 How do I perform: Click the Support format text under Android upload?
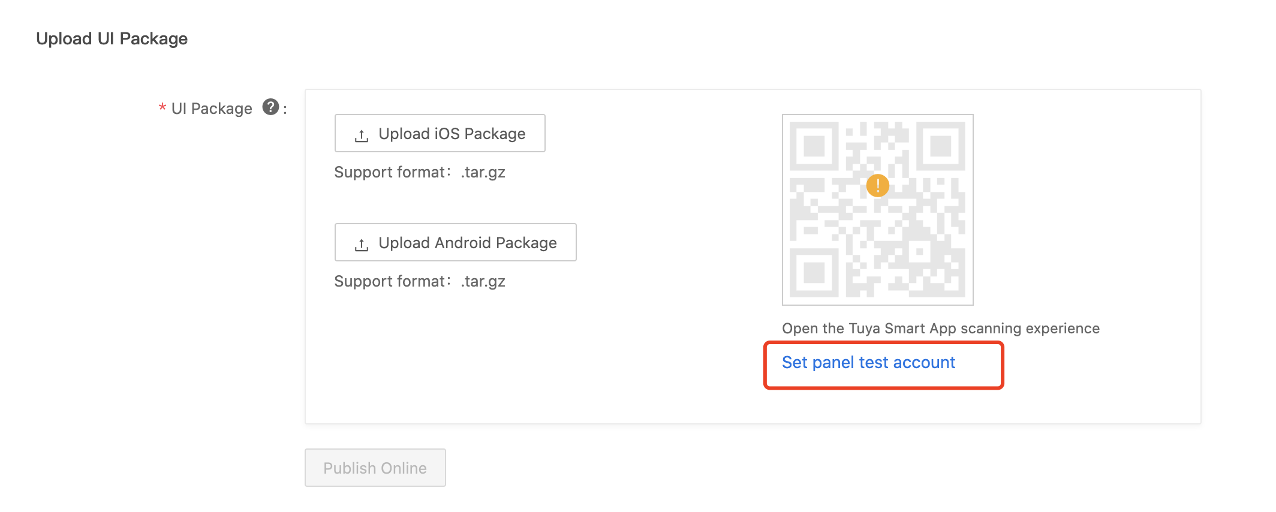tap(420, 282)
